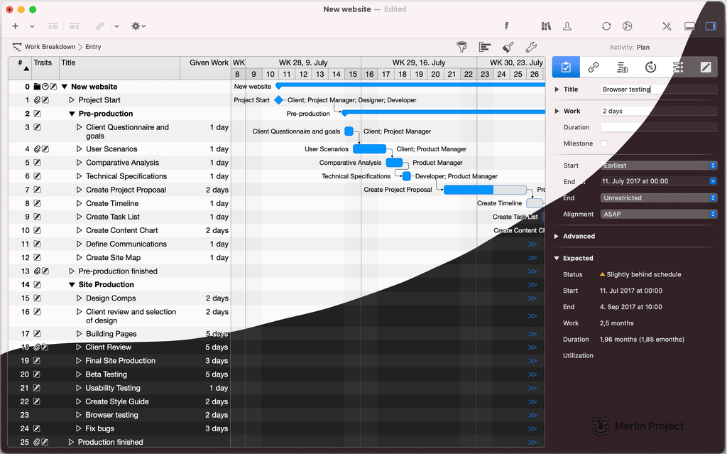Screen dimensions: 727x454
Task: Click the Title field containing Browser testing
Action: (657, 90)
